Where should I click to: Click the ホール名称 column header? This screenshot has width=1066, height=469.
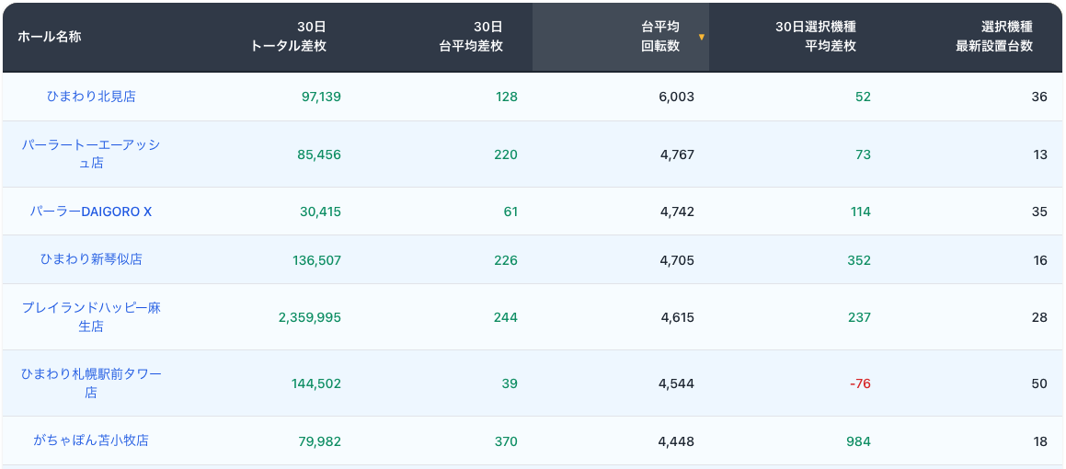click(x=50, y=37)
